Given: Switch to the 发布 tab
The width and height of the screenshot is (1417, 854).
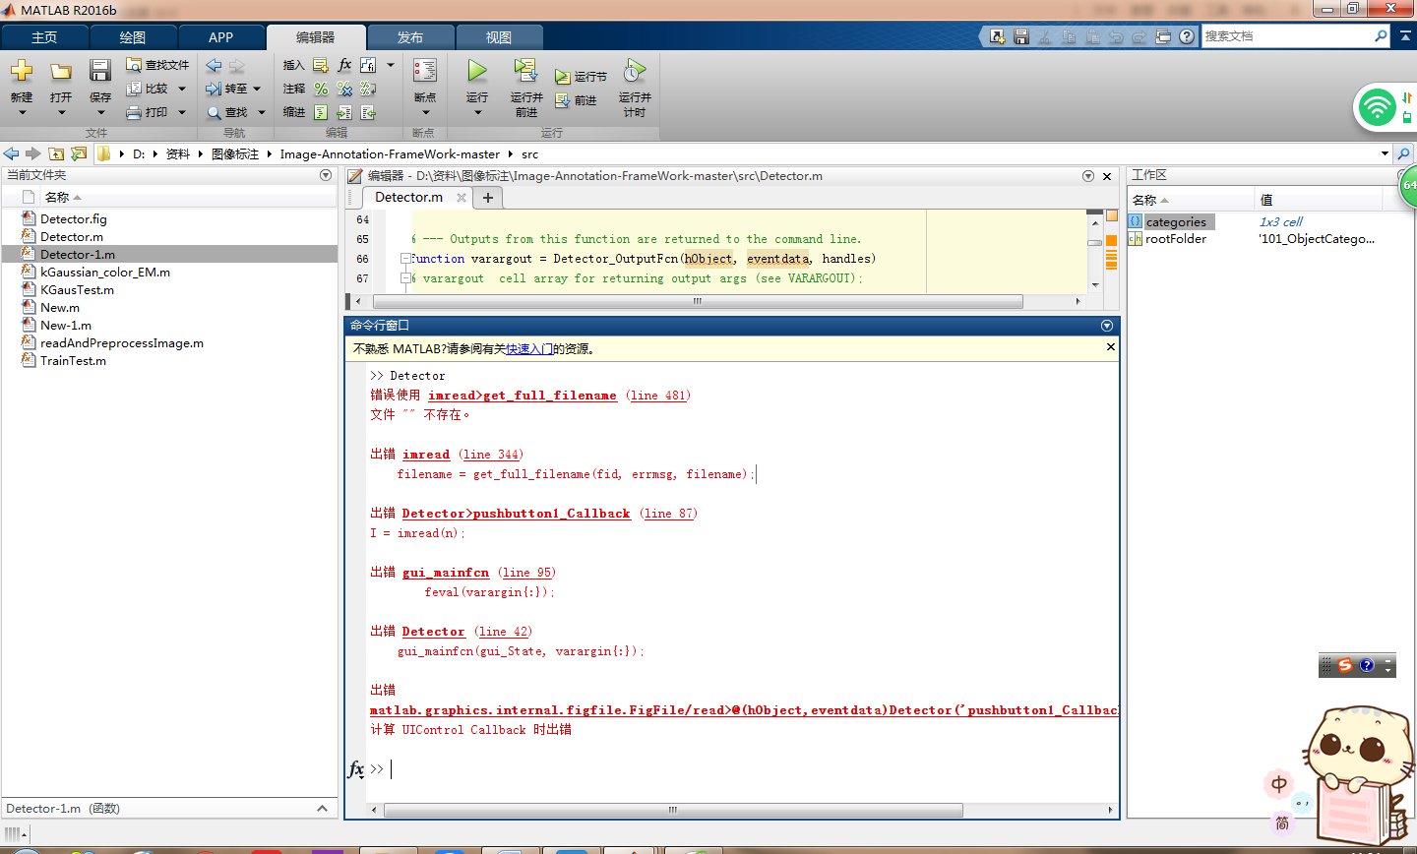Looking at the screenshot, I should click(x=410, y=37).
